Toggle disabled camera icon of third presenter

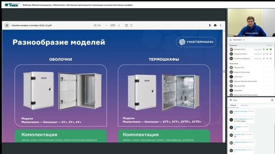tap(267, 59)
